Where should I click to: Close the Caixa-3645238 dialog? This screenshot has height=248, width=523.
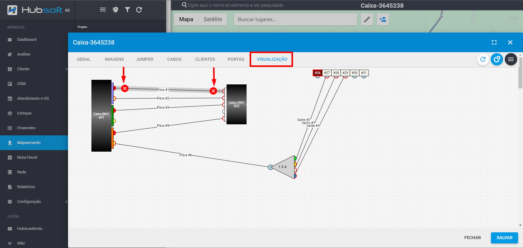[510, 42]
